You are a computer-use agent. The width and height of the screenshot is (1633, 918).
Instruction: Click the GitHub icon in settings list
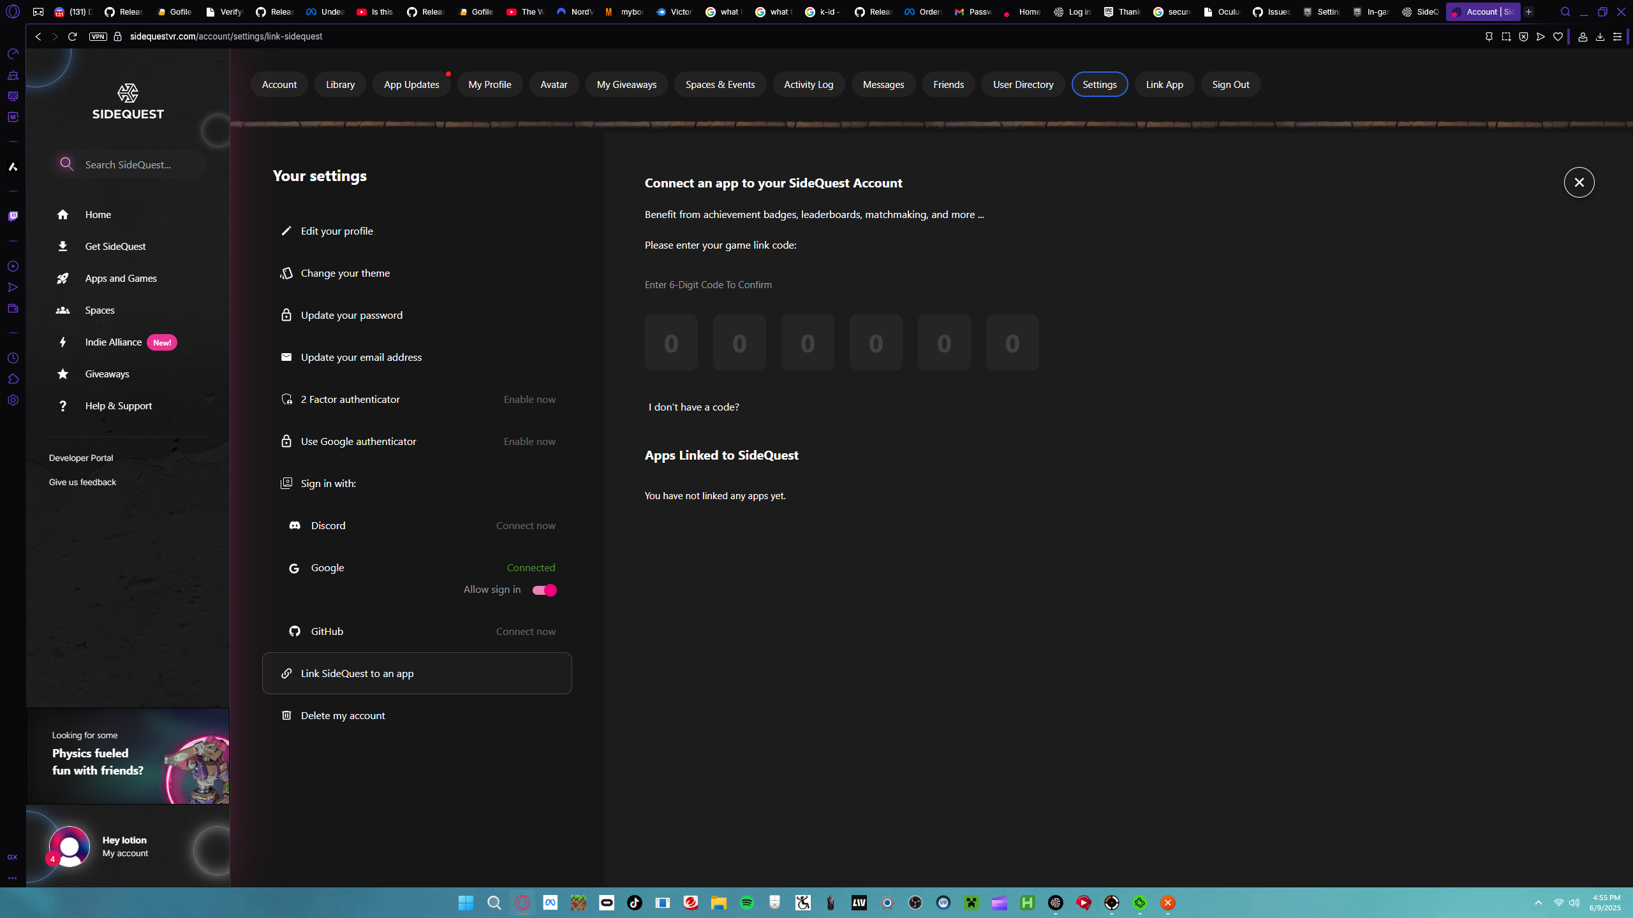[x=295, y=631]
